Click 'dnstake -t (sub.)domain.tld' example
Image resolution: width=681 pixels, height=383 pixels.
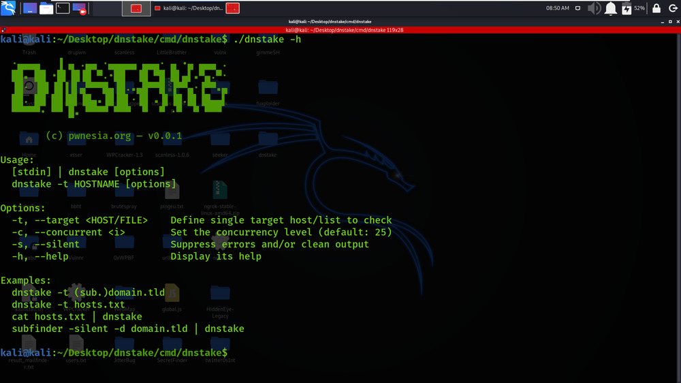pos(88,292)
